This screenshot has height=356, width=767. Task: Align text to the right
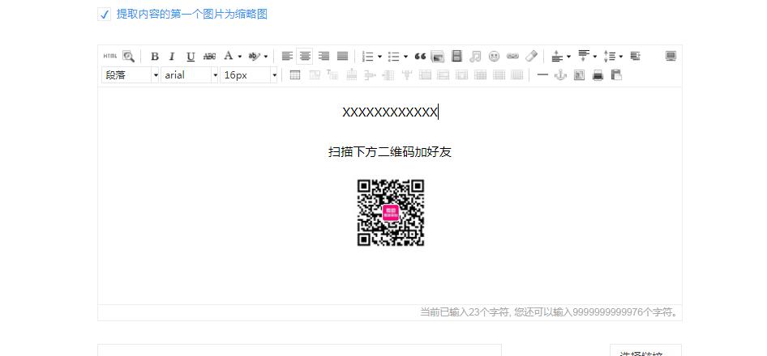(x=324, y=57)
